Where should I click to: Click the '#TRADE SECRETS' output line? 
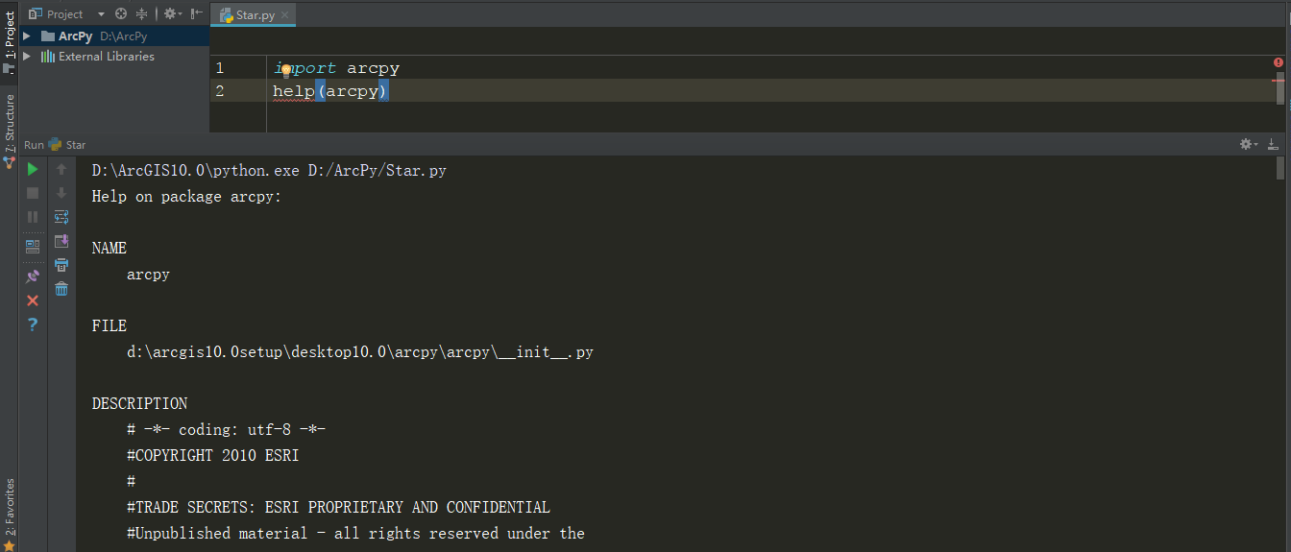pyautogui.click(x=338, y=508)
